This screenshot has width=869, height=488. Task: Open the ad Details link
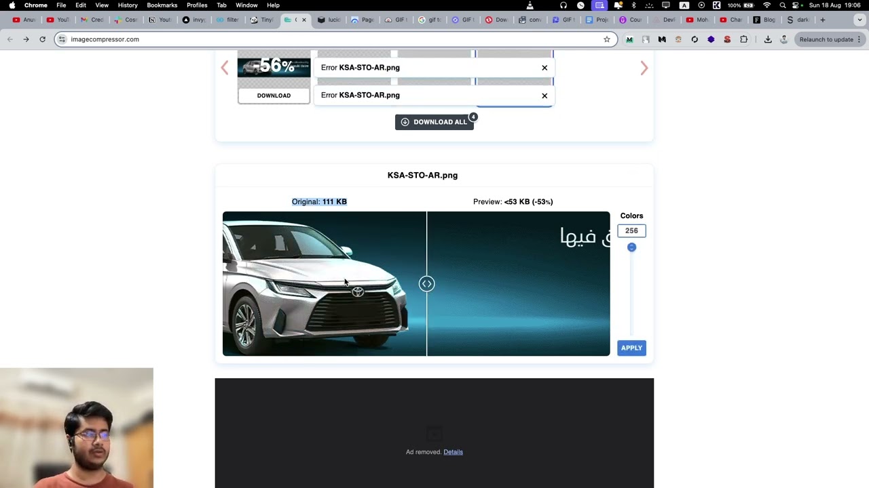(453, 452)
